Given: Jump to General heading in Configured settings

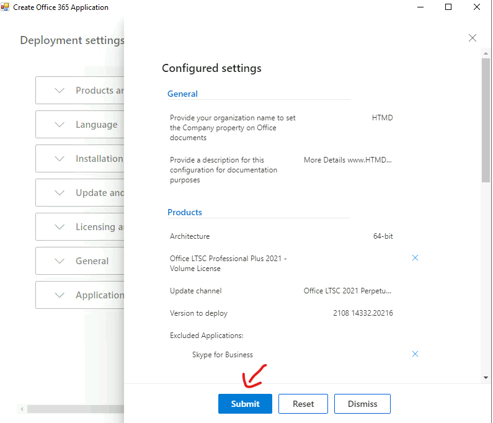Looking at the screenshot, I should [x=182, y=94].
